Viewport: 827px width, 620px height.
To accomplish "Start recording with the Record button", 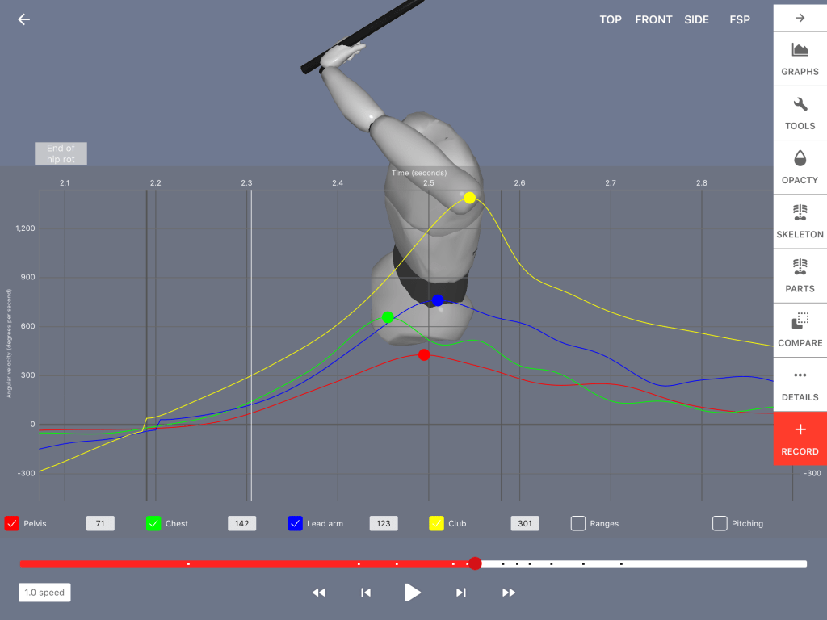I will coord(800,438).
